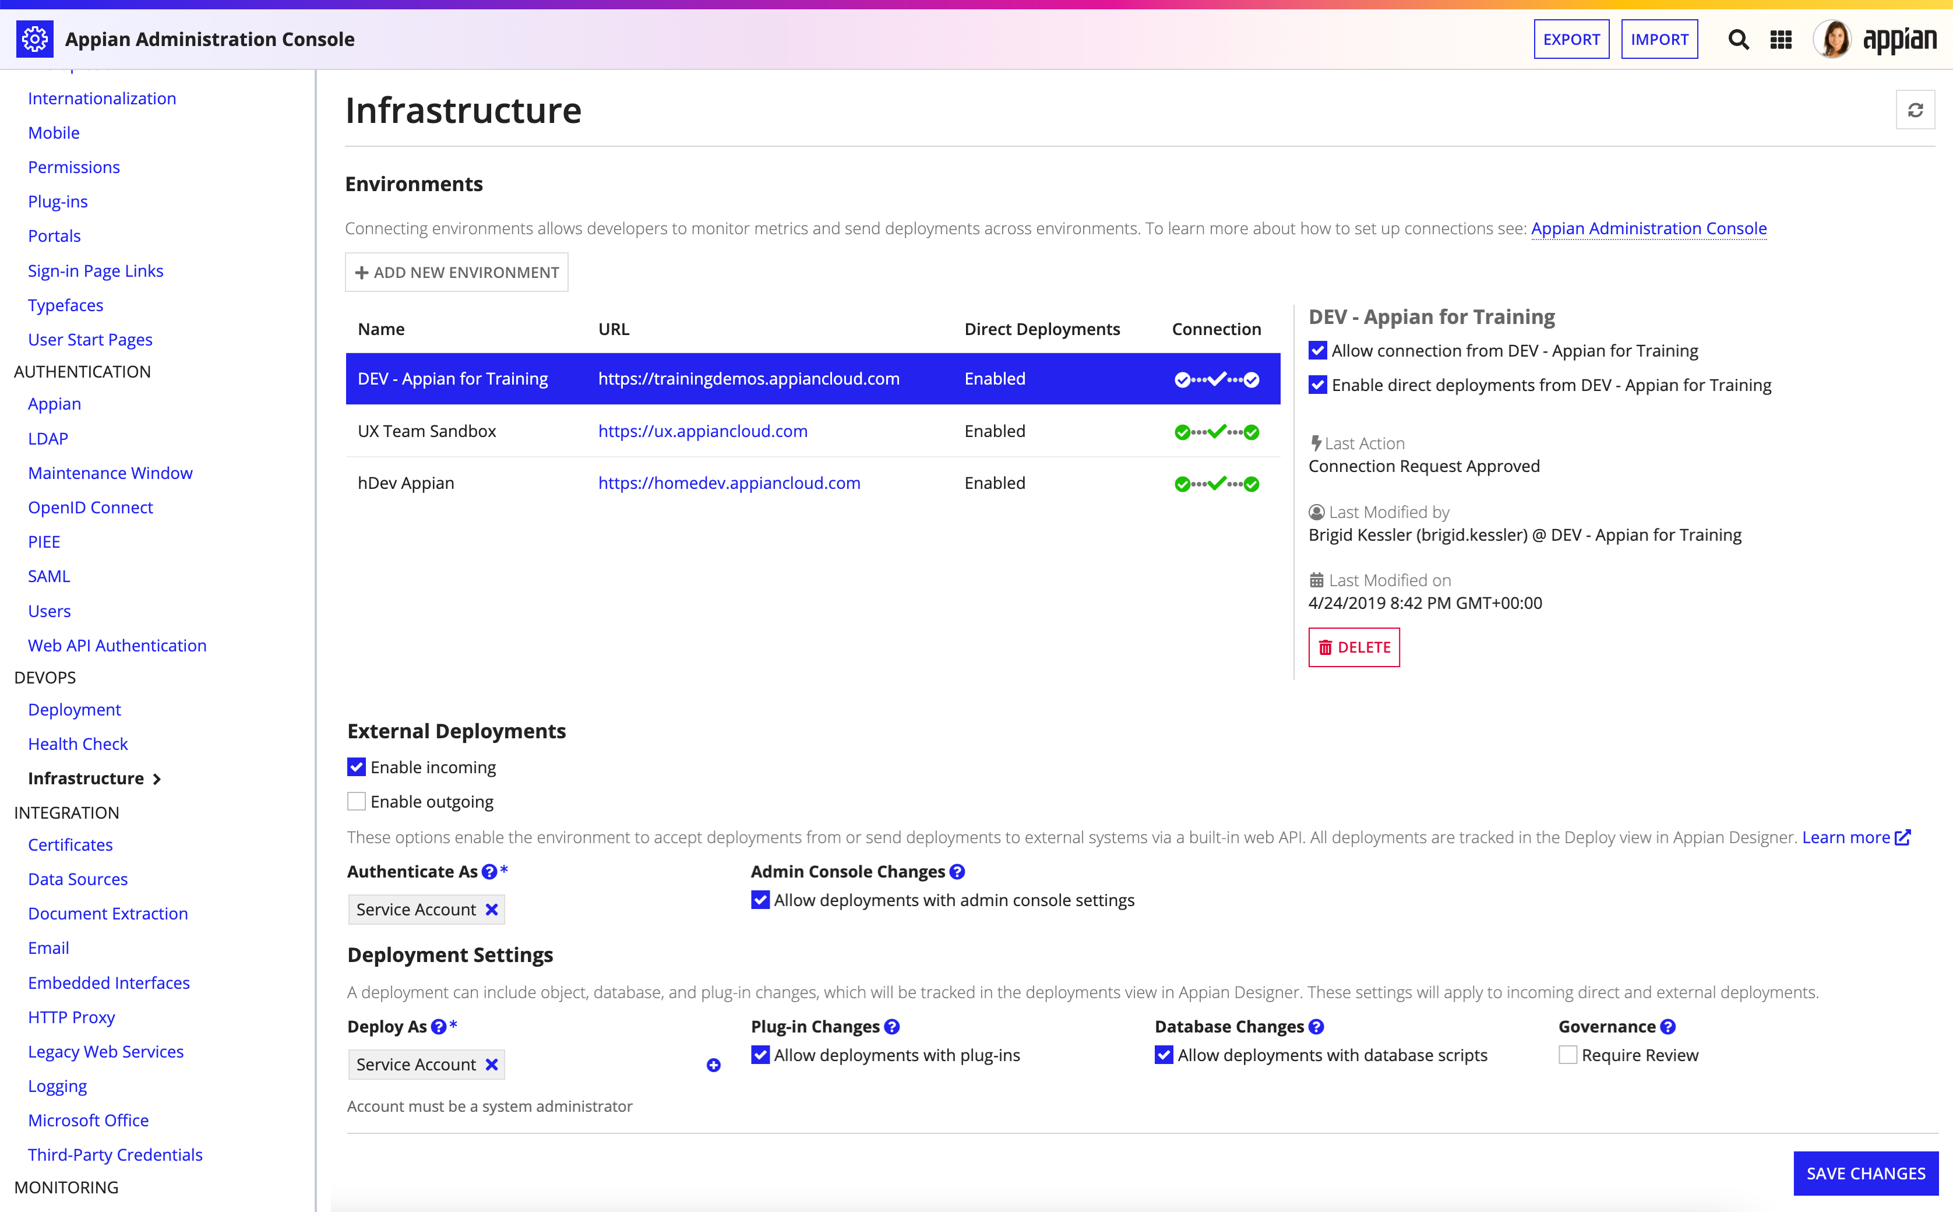This screenshot has height=1212, width=1953.
Task: Open the apps grid navigation icon
Action: pyautogui.click(x=1781, y=39)
